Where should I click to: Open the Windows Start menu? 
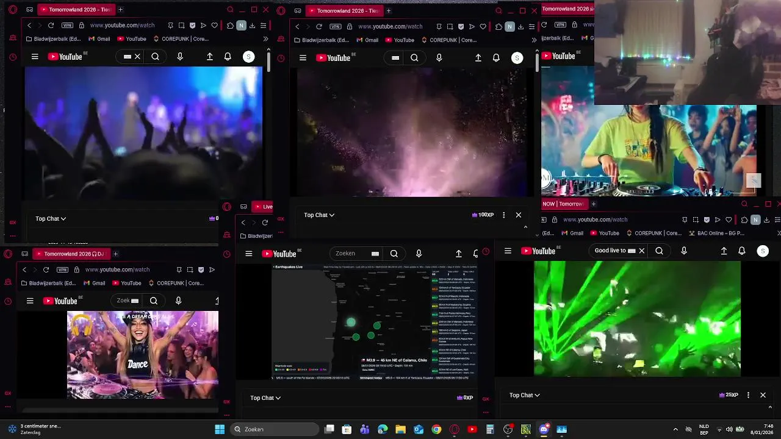click(x=220, y=429)
